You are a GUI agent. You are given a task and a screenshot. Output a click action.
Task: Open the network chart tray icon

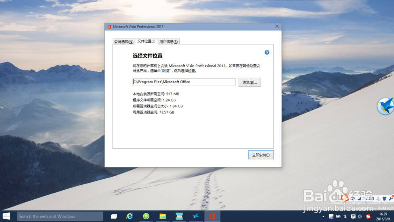coord(331,216)
